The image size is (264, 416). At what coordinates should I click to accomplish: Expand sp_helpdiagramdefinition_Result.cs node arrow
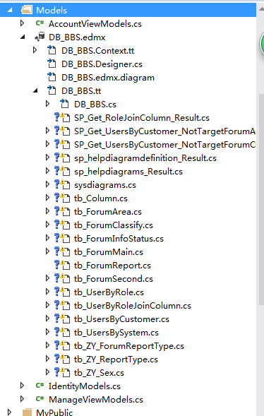point(48,158)
